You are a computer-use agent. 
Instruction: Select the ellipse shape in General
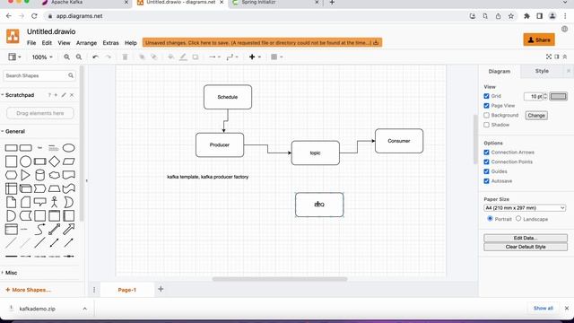[68, 148]
